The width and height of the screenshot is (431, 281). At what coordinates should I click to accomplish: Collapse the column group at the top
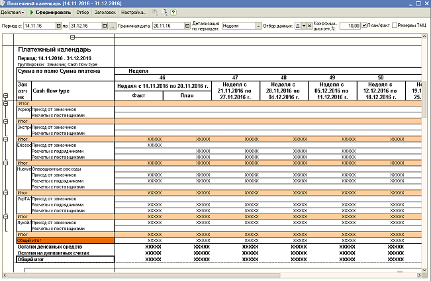(x=73, y=38)
